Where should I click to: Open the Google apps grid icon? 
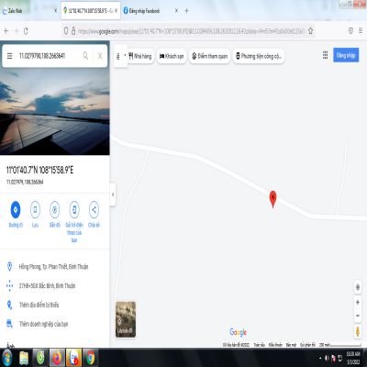tap(325, 55)
